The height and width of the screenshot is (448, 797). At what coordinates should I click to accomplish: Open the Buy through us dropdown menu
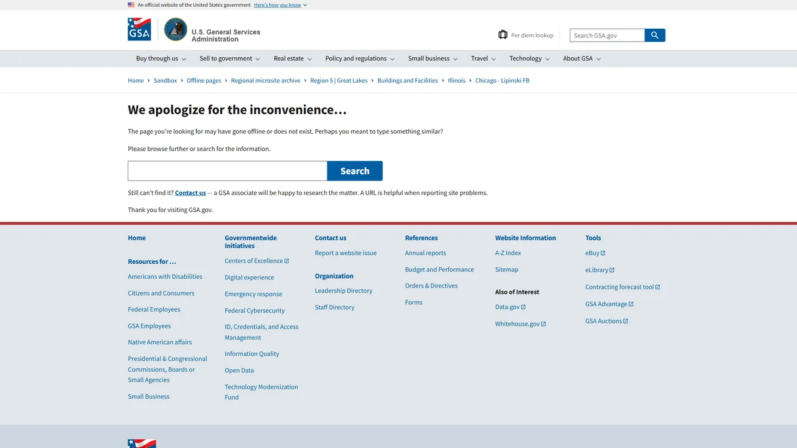(x=161, y=58)
